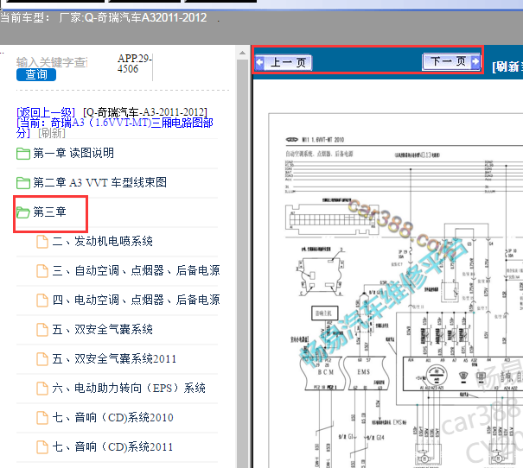Open 七、音响（CD)系统2011 page
The width and height of the screenshot is (523, 468).
(112, 446)
